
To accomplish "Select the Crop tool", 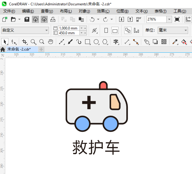I will tap(24, 42).
